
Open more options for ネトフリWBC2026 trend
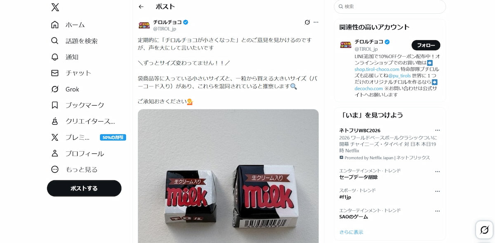click(437, 130)
